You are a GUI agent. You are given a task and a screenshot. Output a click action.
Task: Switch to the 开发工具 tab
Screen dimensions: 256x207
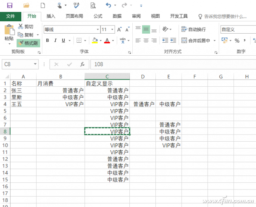click(x=179, y=16)
